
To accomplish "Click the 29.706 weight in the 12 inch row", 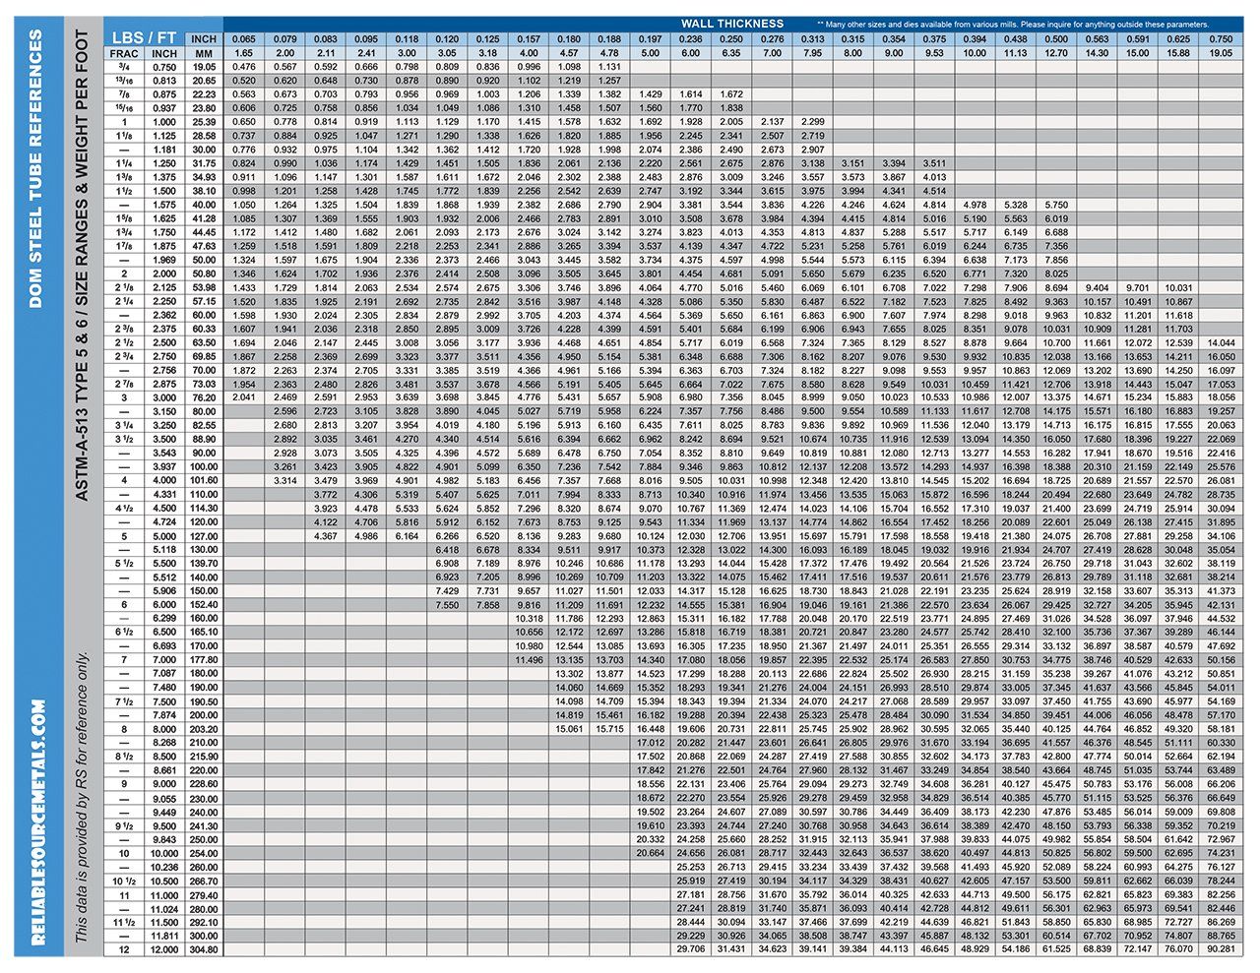I will tap(691, 950).
